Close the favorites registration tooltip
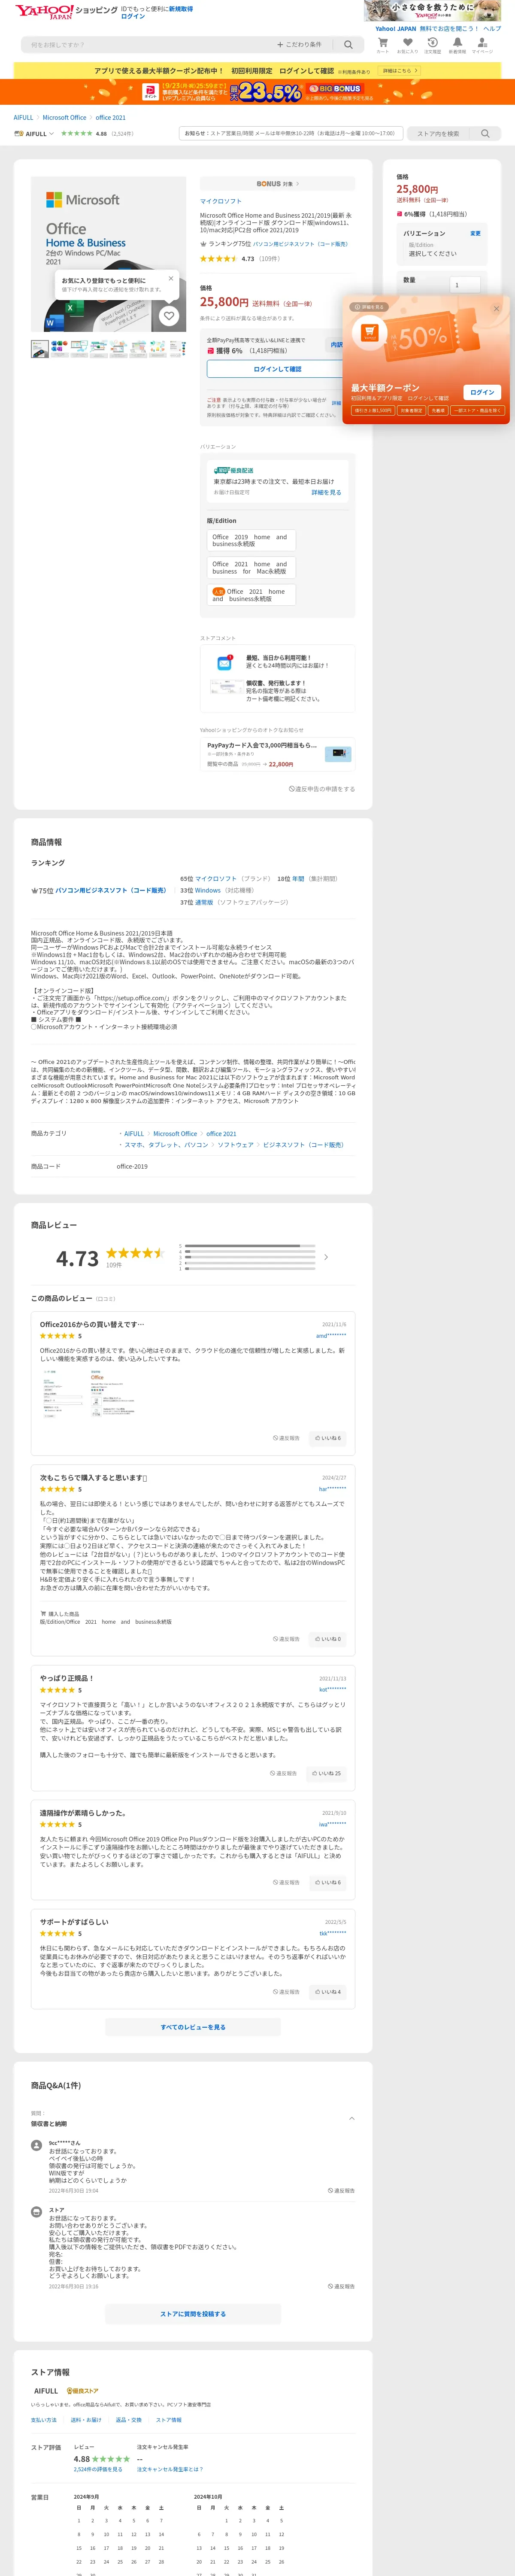This screenshot has width=515, height=2576. (171, 278)
